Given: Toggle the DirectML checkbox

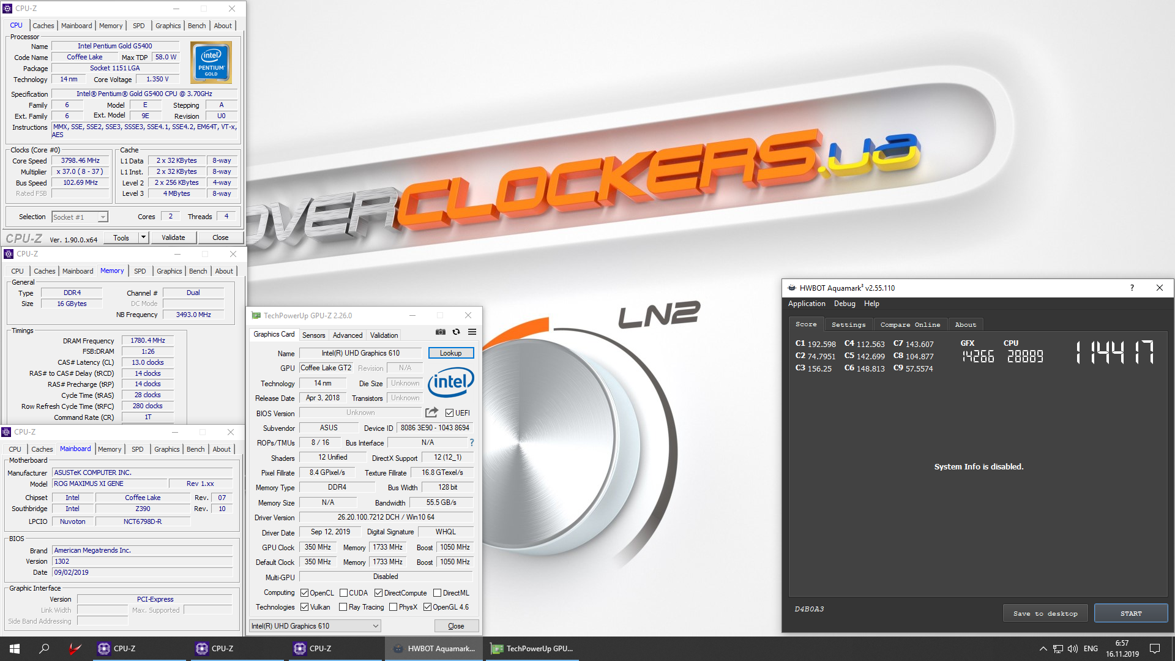Looking at the screenshot, I should (438, 593).
